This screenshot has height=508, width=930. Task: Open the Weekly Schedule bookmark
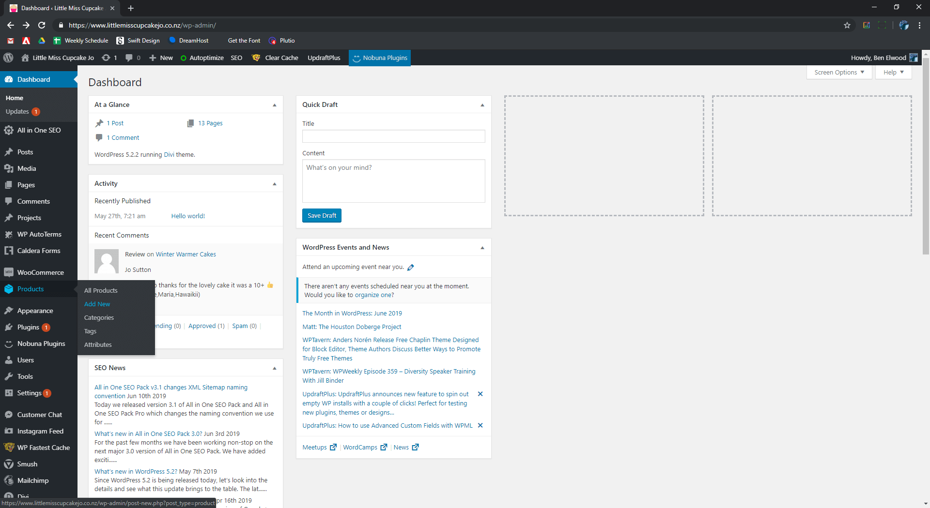pos(81,41)
